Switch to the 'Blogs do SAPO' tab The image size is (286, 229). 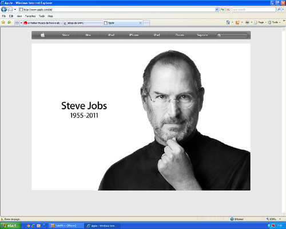[x=84, y=23]
